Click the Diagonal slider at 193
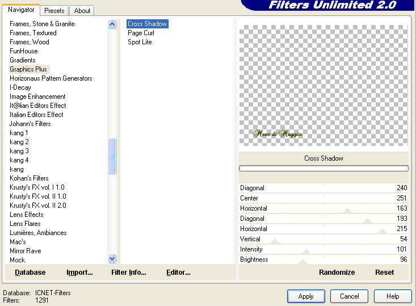Viewport: 416px width, 306px height. (323, 219)
